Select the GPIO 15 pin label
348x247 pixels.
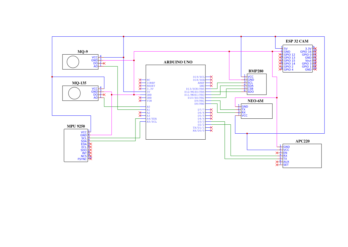(x=289, y=61)
